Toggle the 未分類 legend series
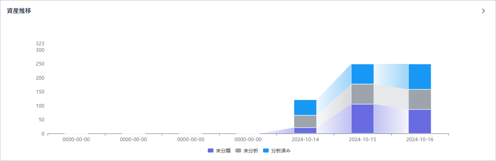Image resolution: width=496 pixels, height=161 pixels. click(x=219, y=150)
